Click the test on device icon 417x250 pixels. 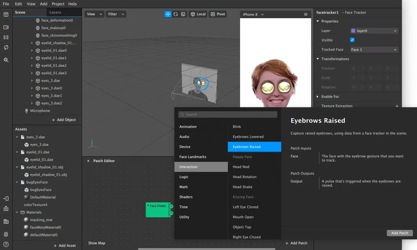click(6, 199)
